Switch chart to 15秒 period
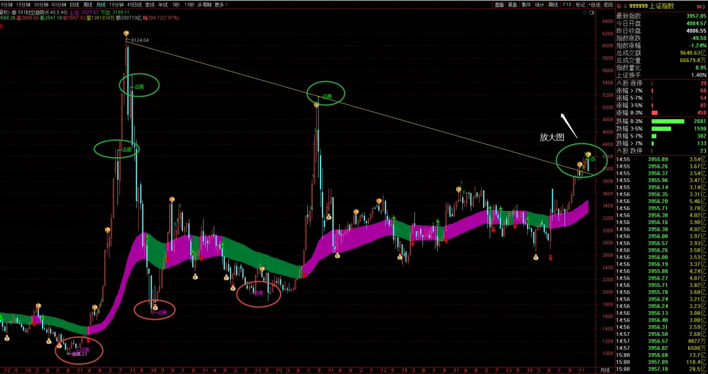Image resolution: width=708 pixels, height=374 pixels. pos(189,5)
